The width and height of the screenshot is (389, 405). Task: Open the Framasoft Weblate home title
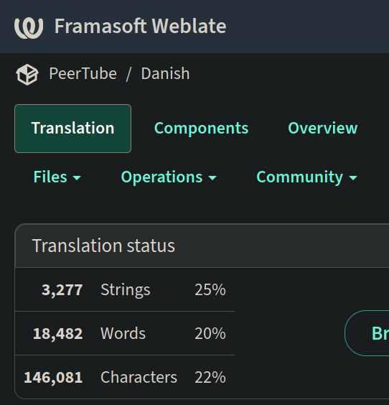tap(140, 26)
